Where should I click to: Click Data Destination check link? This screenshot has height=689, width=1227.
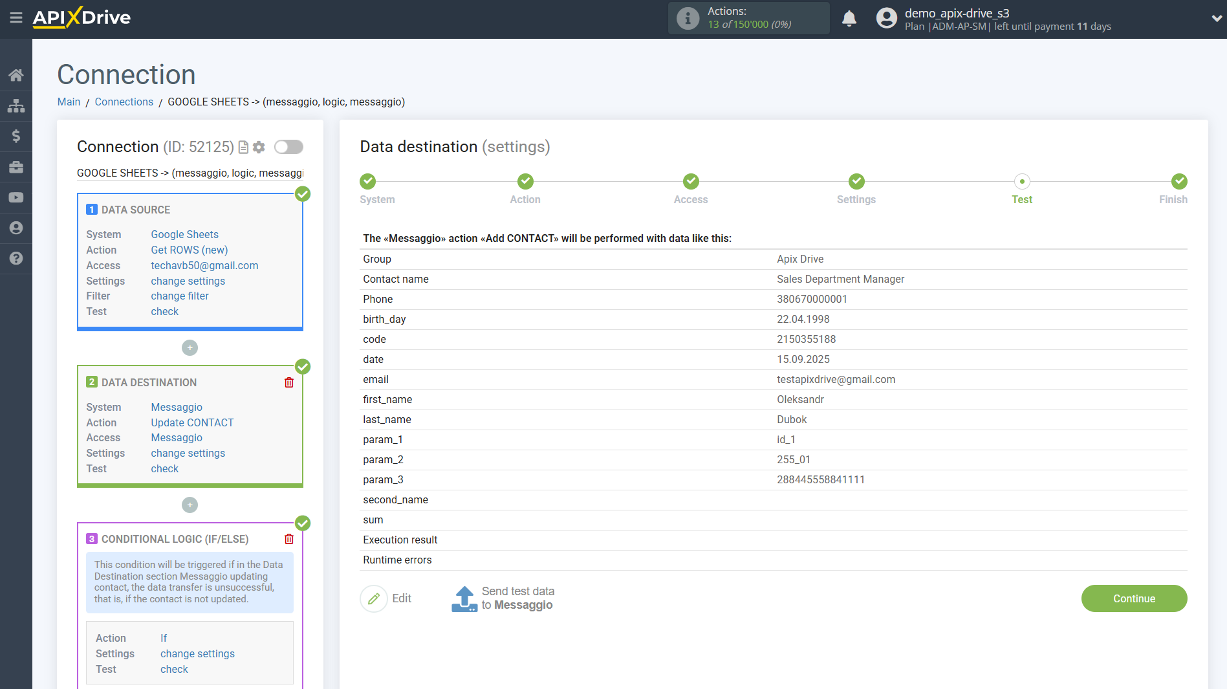[165, 468]
